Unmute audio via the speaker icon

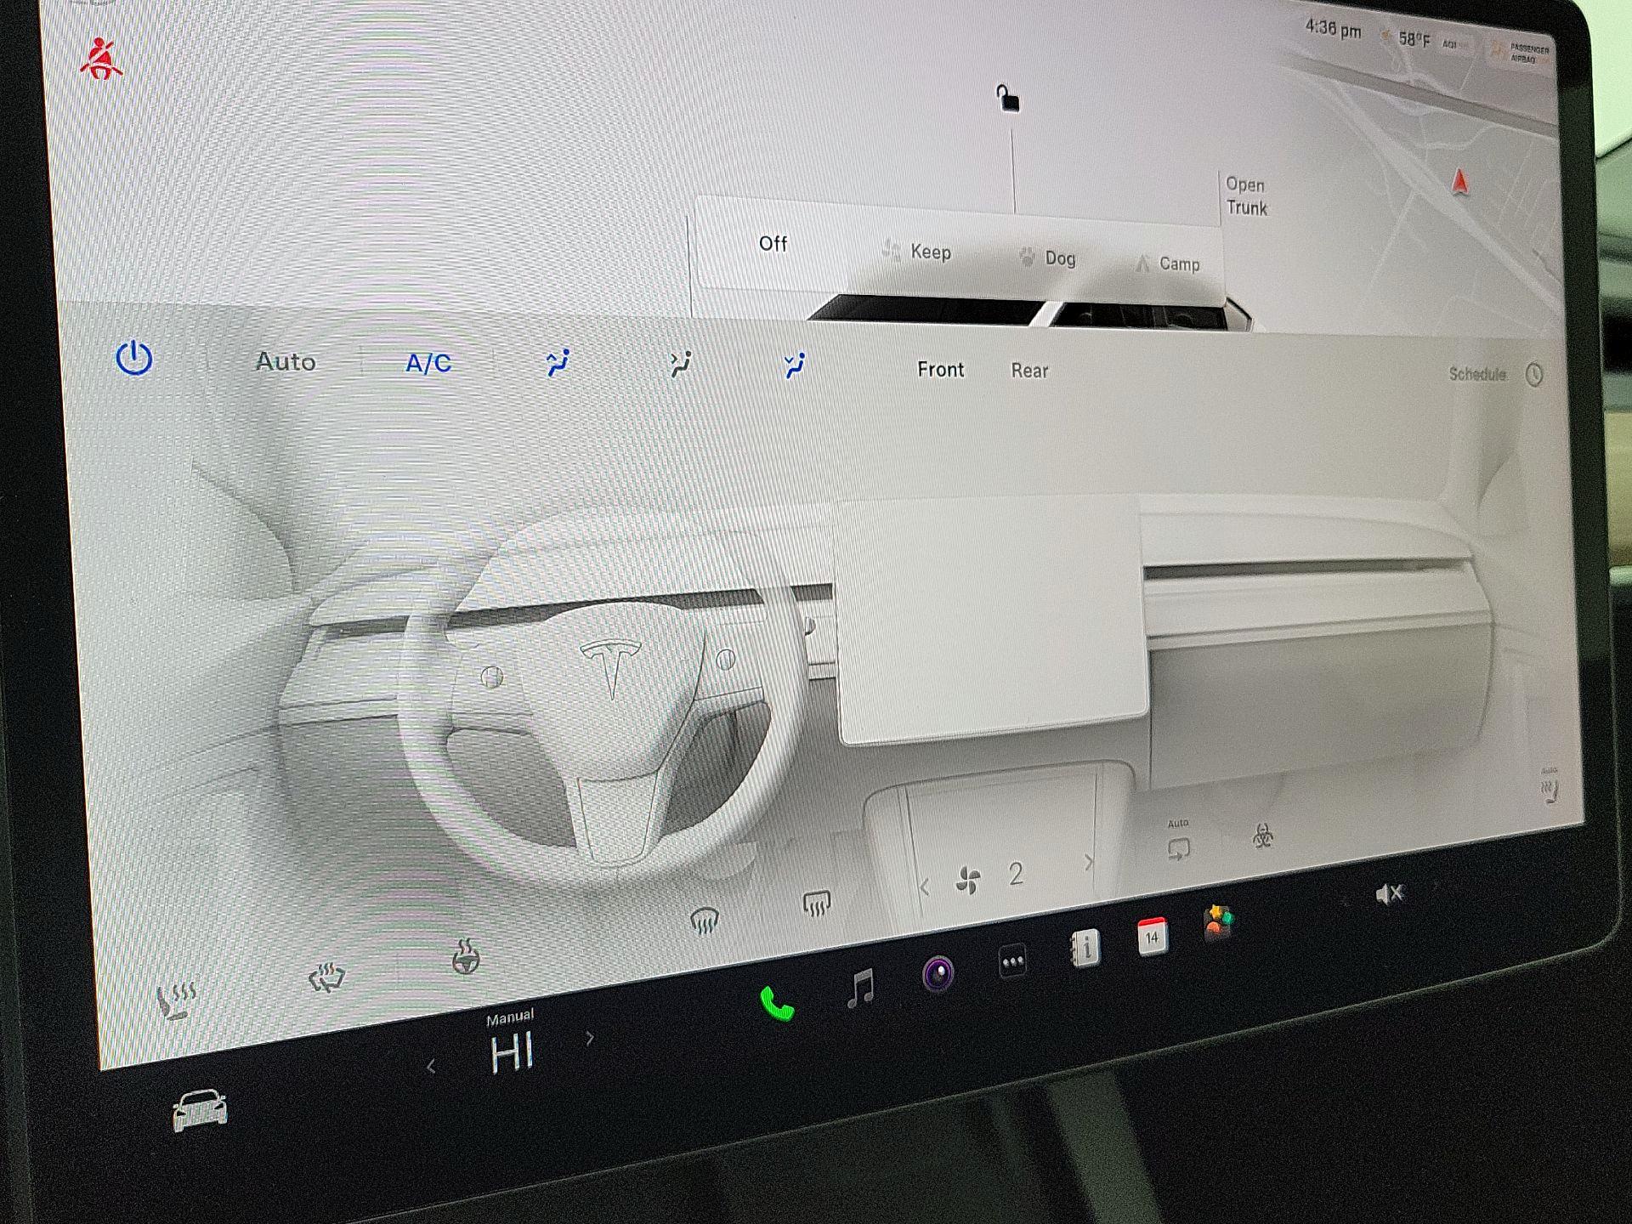[x=1389, y=892]
